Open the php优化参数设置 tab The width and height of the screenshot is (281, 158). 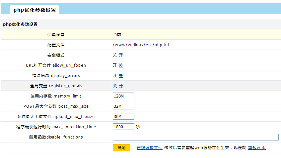(x=35, y=10)
